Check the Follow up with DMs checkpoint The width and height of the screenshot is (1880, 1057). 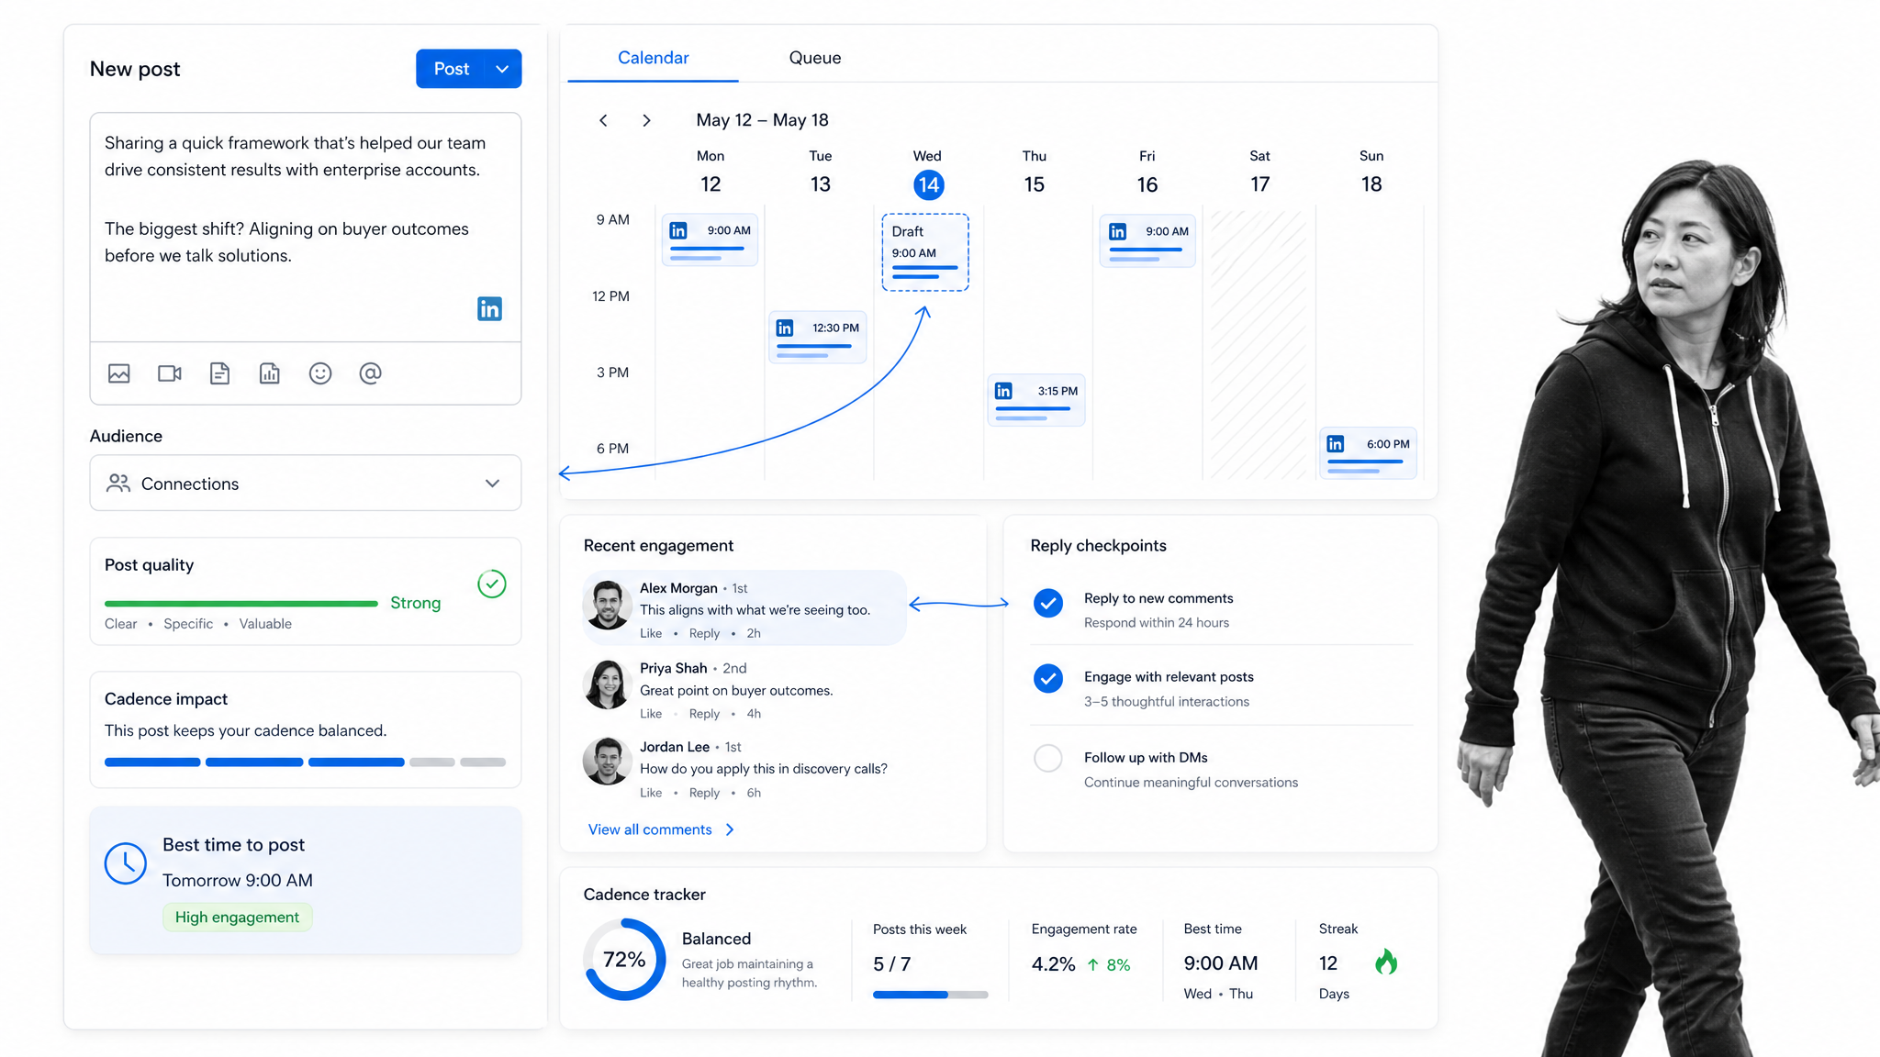(1048, 758)
